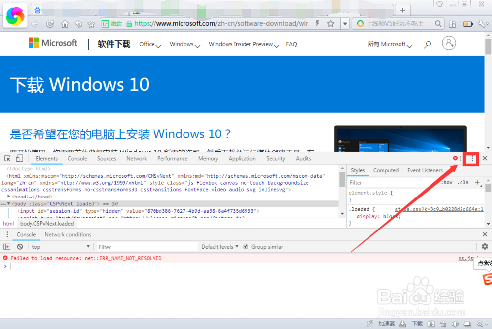This screenshot has width=492, height=329.
Task: Click the browser refresh icon
Action: pos(51,23)
